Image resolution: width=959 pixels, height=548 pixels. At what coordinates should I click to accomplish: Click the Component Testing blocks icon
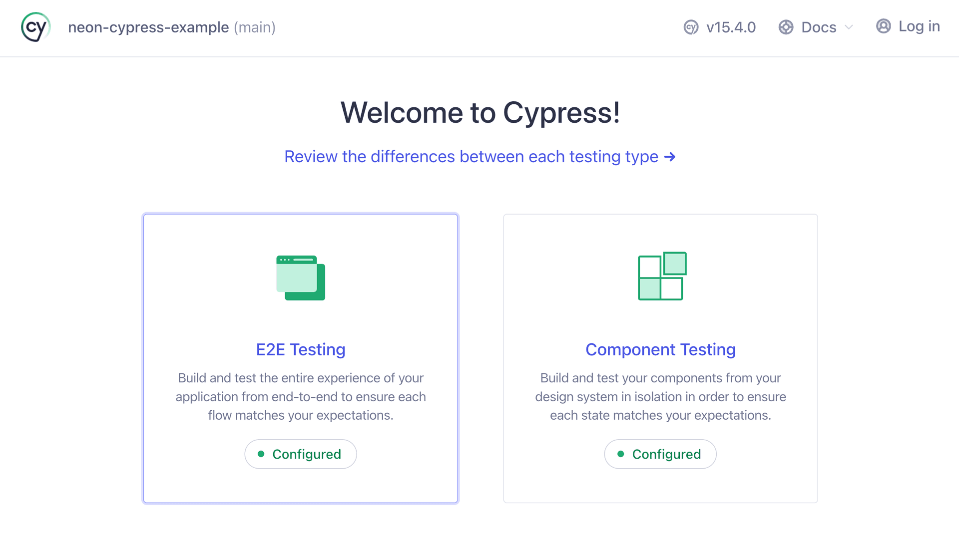(661, 277)
